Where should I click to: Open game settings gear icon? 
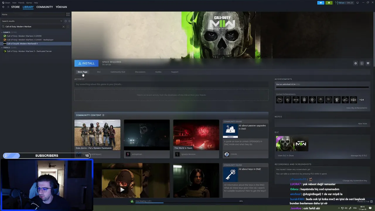[x=356, y=63]
